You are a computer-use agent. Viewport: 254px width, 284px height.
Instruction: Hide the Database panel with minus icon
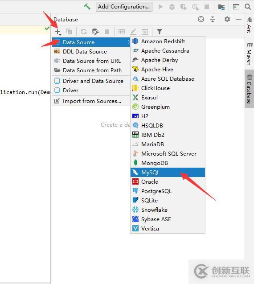pos(239,19)
